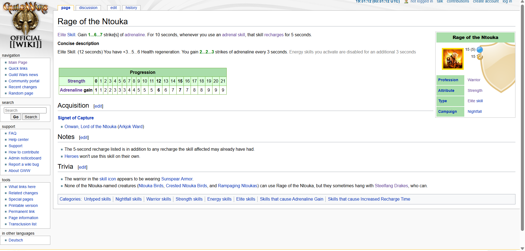This screenshot has width=525, height=251.
Task: Open the edit tab
Action: pos(114,8)
